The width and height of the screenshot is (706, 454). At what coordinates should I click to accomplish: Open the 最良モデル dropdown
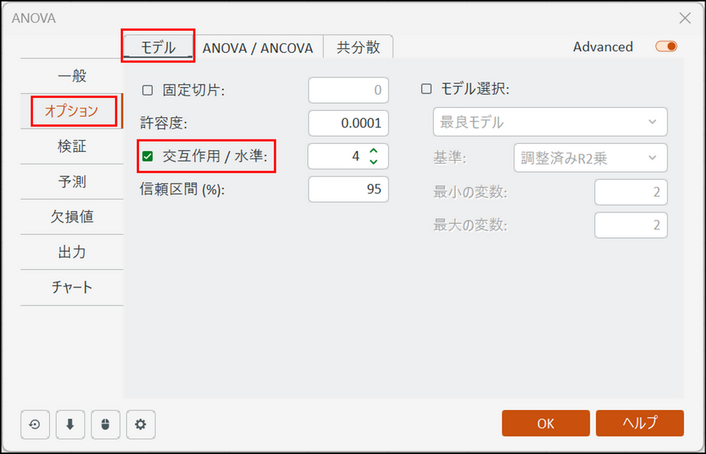(x=548, y=122)
